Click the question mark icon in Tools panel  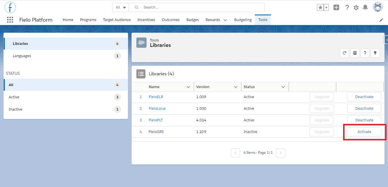pyautogui.click(x=365, y=53)
